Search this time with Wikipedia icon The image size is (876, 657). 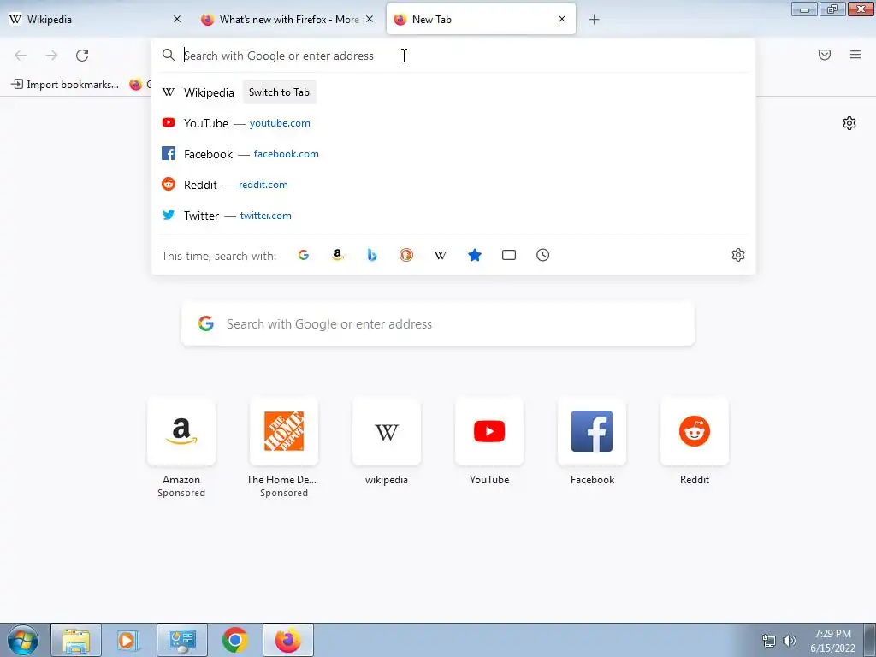coord(441,255)
